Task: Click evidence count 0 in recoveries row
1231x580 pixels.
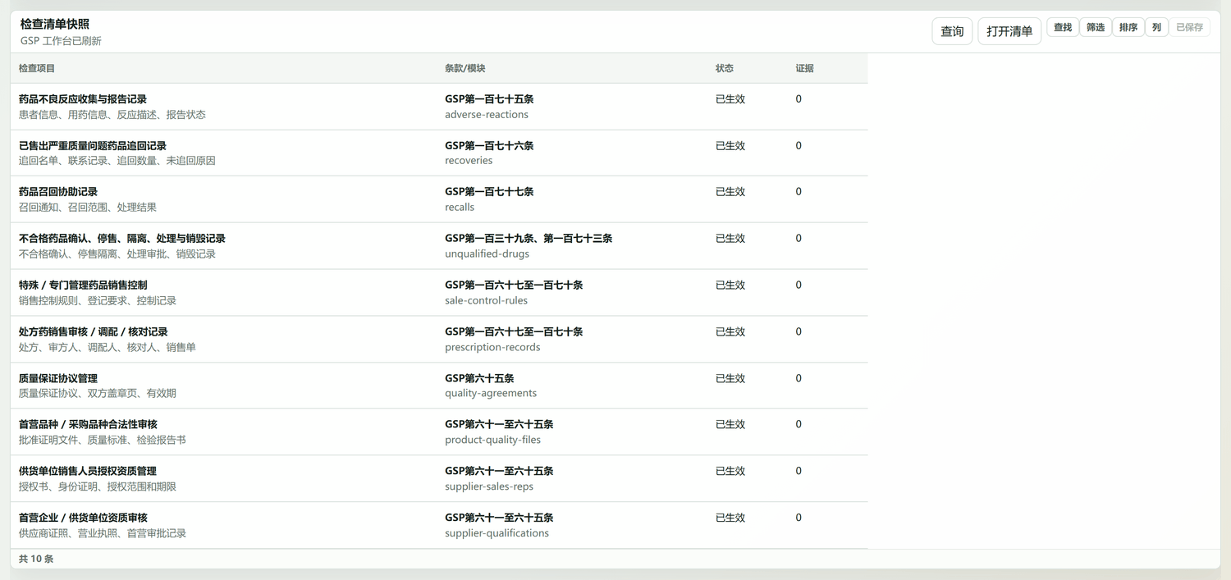Action: pos(799,145)
